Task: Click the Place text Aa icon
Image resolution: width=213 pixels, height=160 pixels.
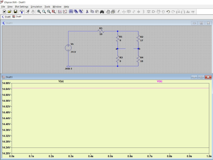Action: click(188, 12)
